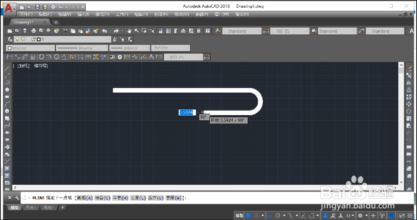Open the 视图(V) menu
The image size is (417, 220).
[x=64, y=14]
